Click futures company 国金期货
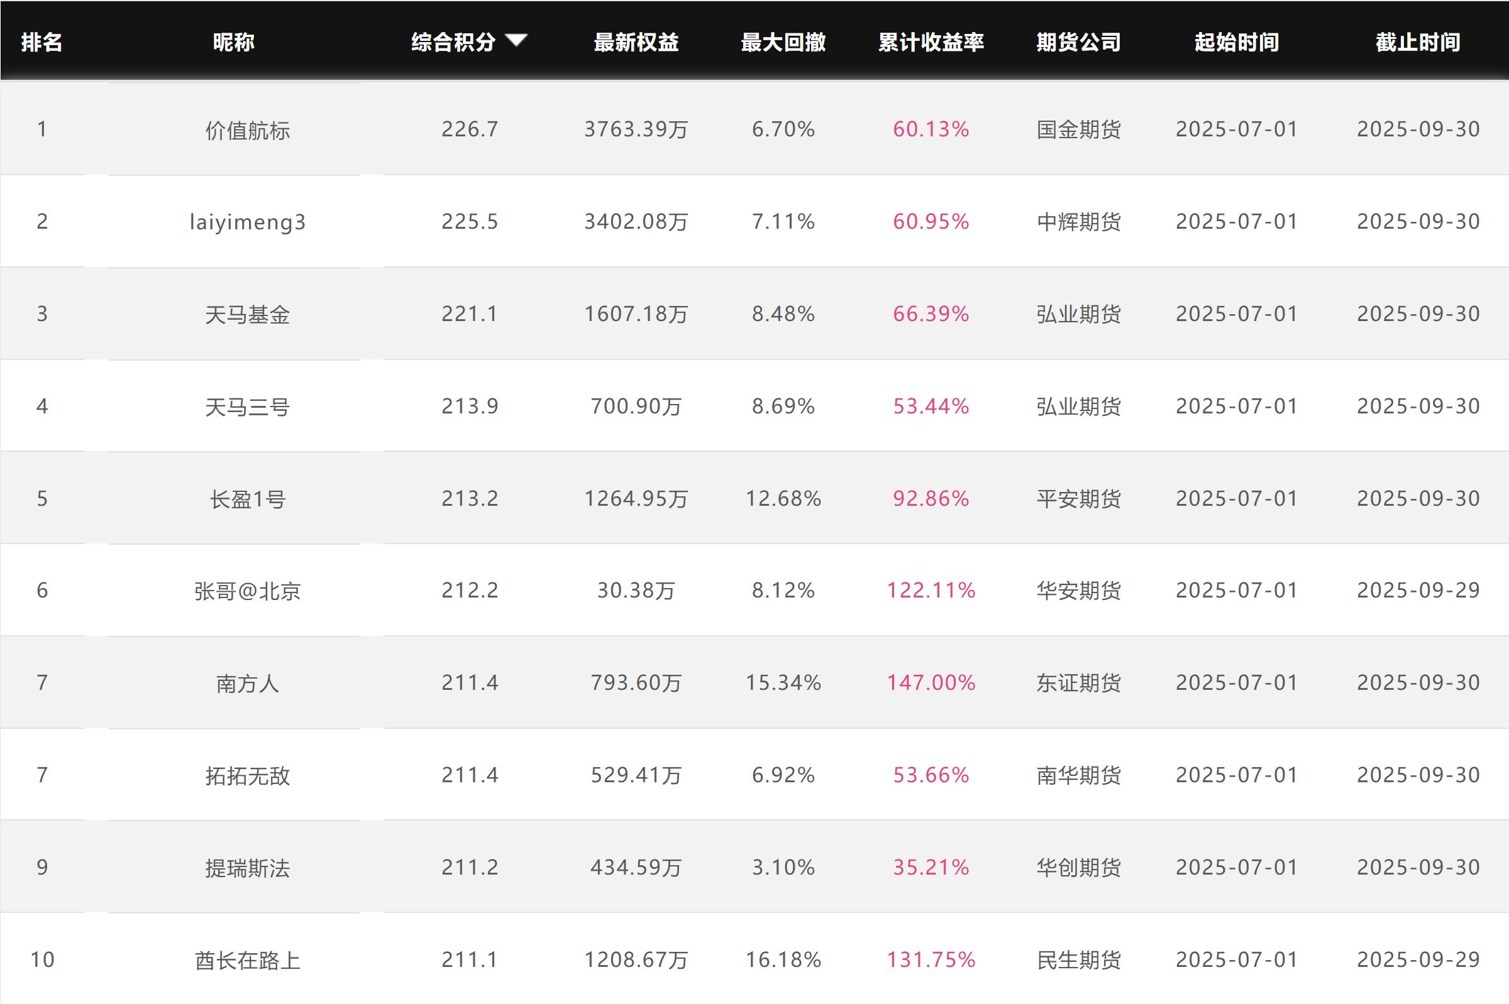The image size is (1509, 1004). pyautogui.click(x=1079, y=130)
